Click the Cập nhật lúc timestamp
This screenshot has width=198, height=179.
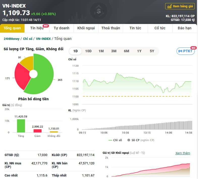(22, 20)
